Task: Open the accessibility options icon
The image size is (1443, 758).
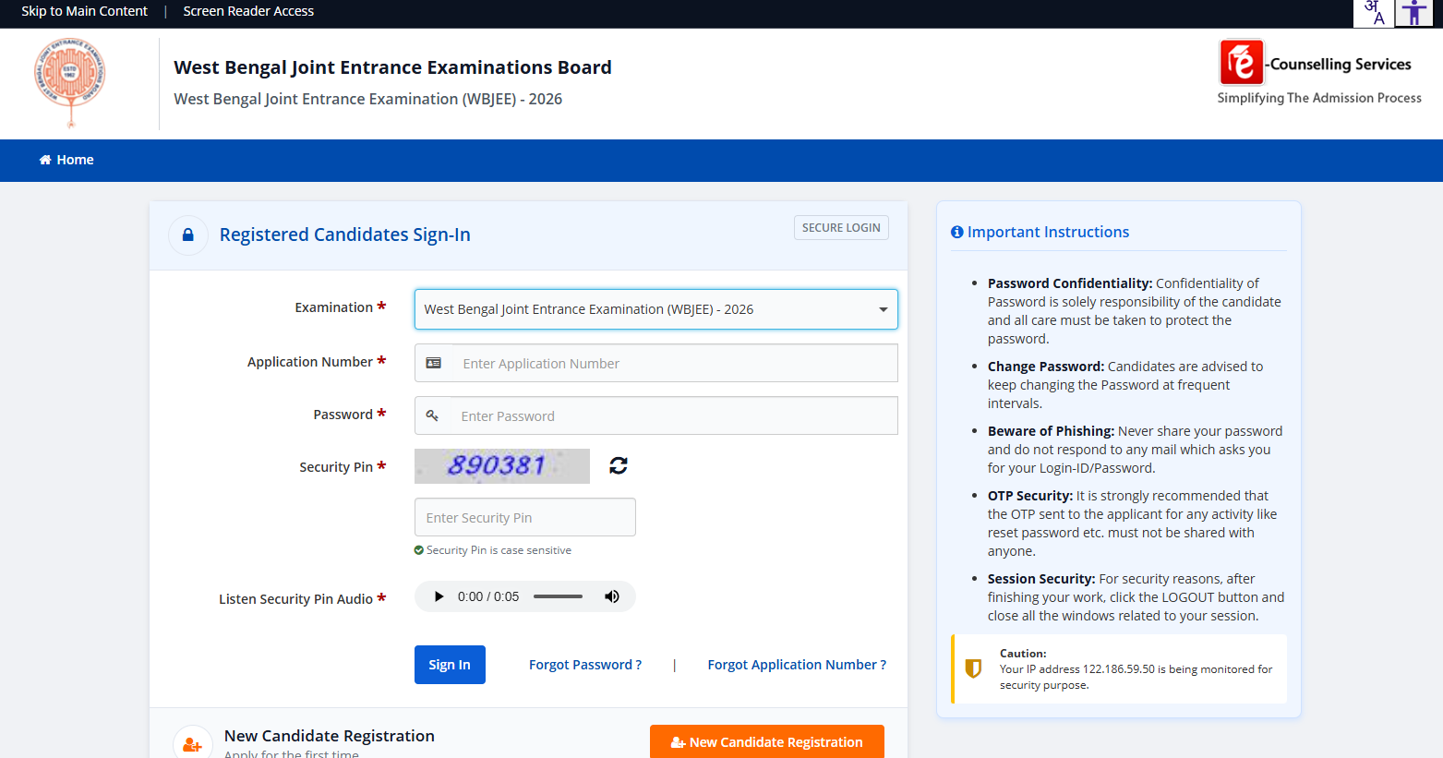Action: pos(1413,13)
